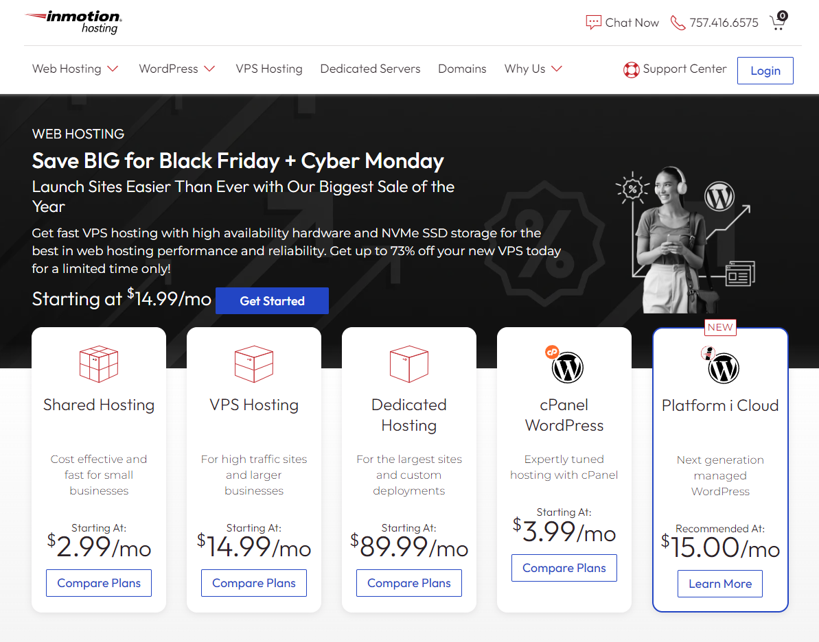Click Compare Plans under Shared Hosting
The image size is (819, 642).
click(x=99, y=583)
